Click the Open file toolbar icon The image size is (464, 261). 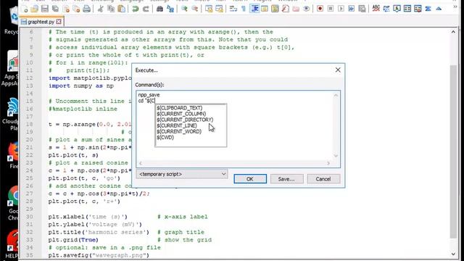coord(34,9)
